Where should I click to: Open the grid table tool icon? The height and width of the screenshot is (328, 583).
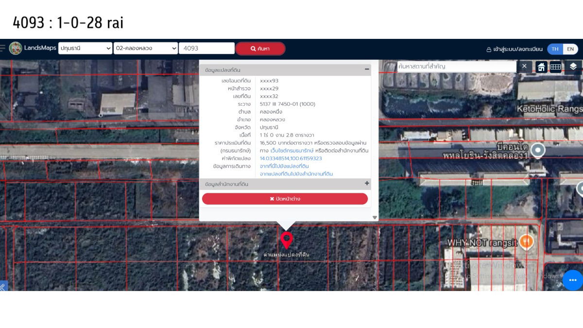(x=555, y=67)
